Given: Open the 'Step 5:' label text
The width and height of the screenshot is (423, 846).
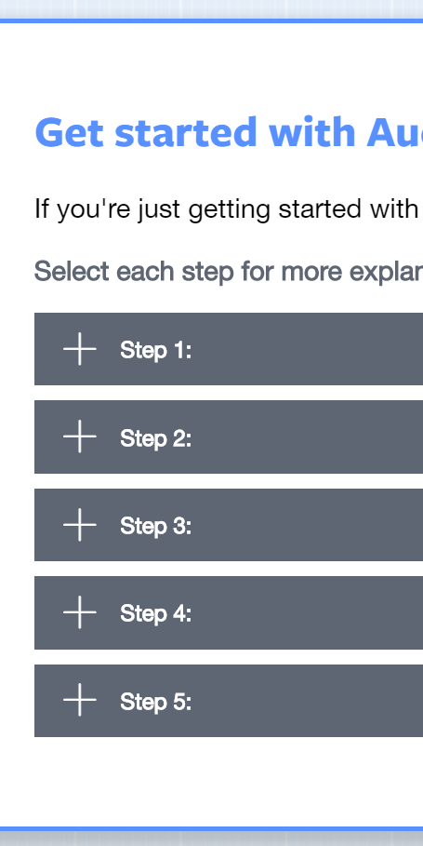Looking at the screenshot, I should point(156,702).
